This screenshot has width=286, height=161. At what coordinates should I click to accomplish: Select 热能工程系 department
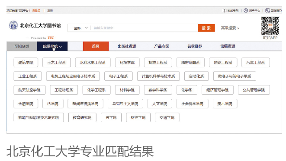tap(223, 63)
